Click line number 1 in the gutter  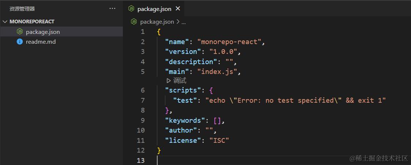tap(142, 32)
